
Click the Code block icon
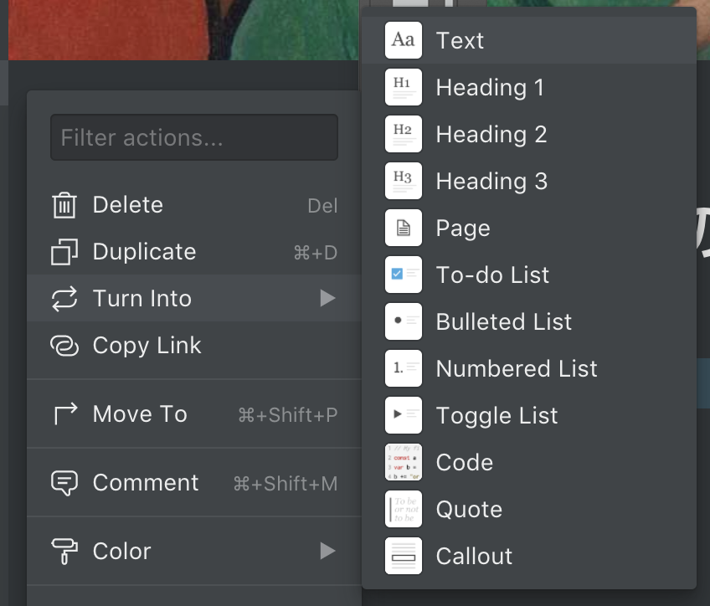pos(403,461)
